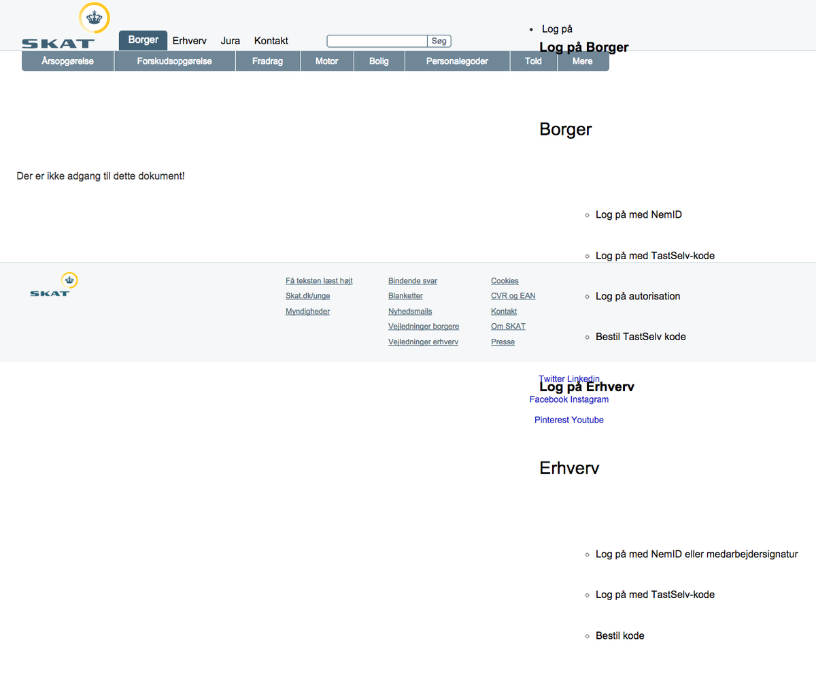Visit the Instagram link
The width and height of the screenshot is (816, 679).
click(x=590, y=400)
